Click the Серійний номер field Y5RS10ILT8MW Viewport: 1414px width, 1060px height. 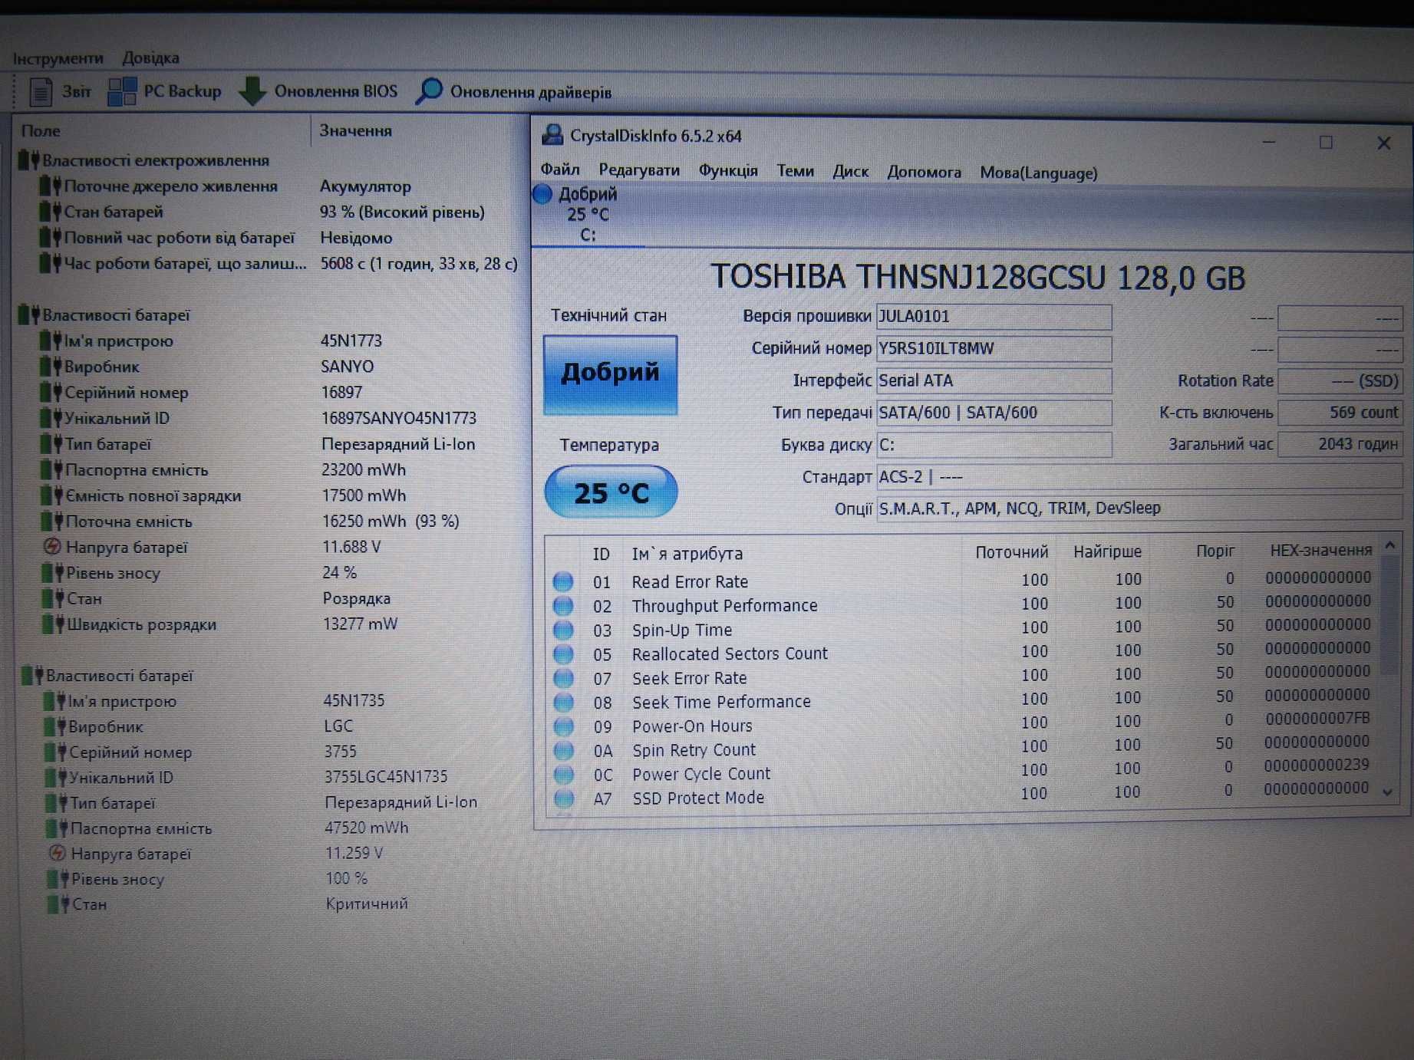point(994,348)
